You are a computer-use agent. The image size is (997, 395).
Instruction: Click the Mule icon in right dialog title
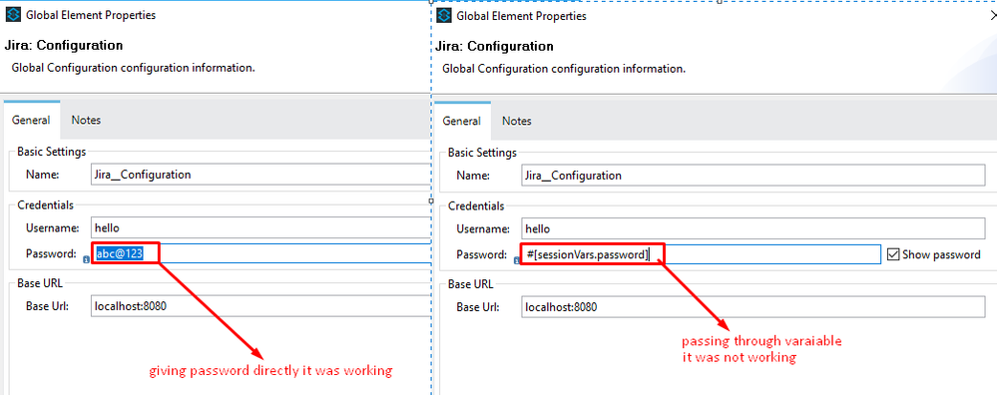click(444, 16)
